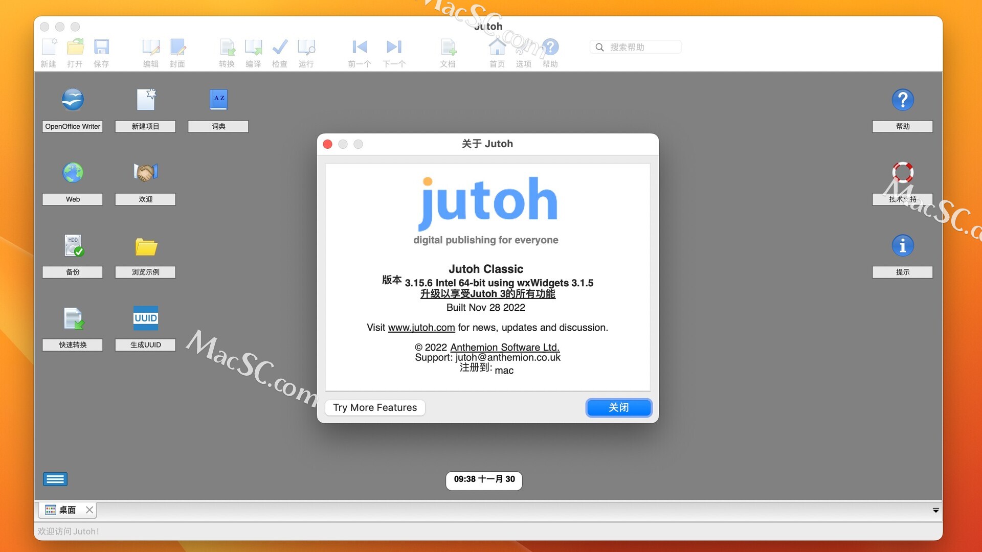Open a project with 打开 toolbar icon
Image resolution: width=982 pixels, height=552 pixels.
point(75,47)
